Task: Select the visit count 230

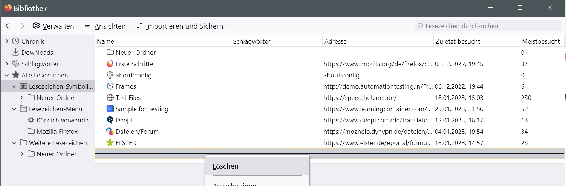Action: click(x=526, y=98)
